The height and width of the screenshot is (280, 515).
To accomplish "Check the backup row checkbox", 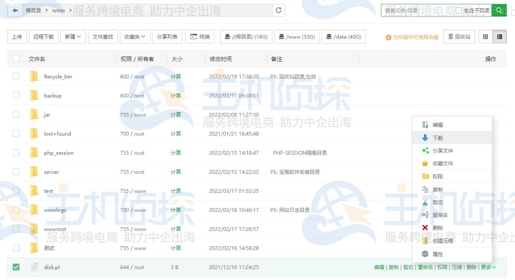I will 16,95.
